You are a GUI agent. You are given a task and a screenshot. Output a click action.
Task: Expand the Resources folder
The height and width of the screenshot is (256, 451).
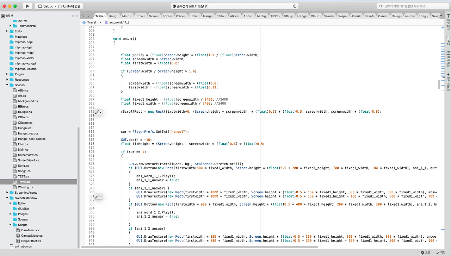[7, 80]
